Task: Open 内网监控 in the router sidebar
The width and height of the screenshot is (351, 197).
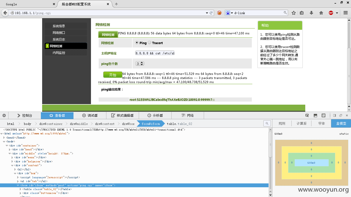Action: coord(59,53)
